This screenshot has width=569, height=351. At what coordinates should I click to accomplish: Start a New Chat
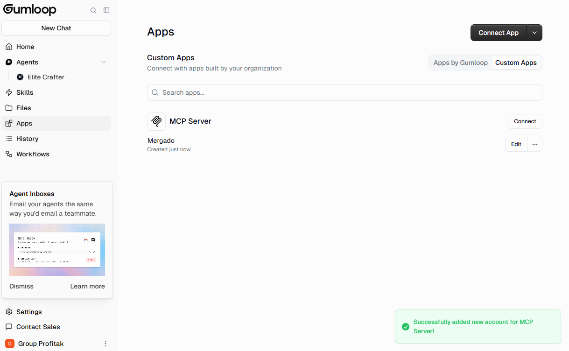(x=56, y=28)
